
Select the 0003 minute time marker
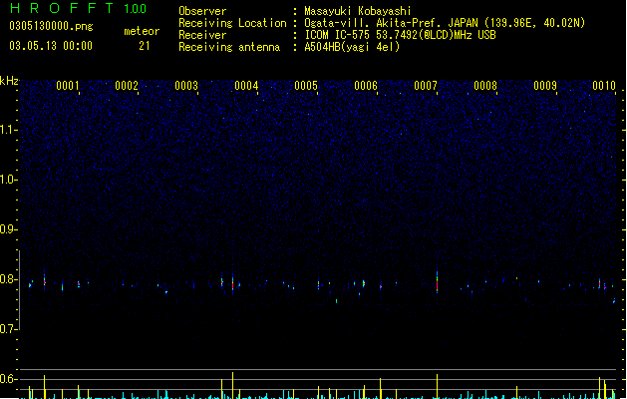click(x=186, y=86)
